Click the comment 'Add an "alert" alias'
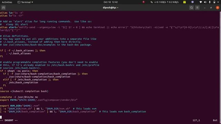221x124 pixels. pyautogui.click(x=46, y=21)
